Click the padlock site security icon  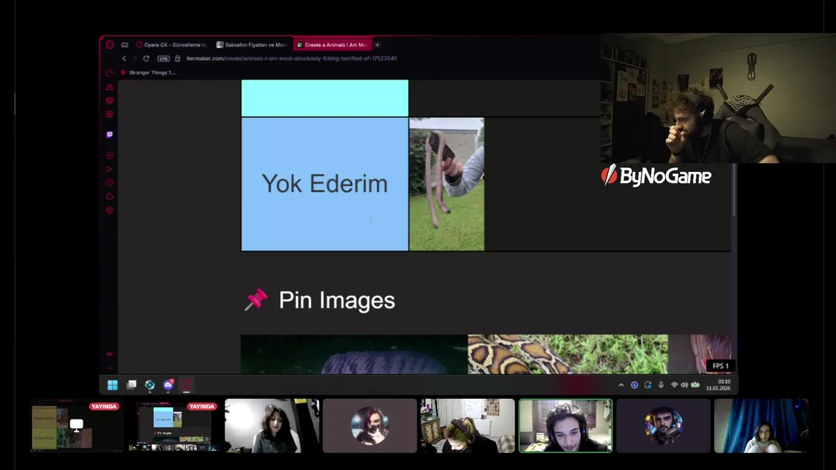178,59
